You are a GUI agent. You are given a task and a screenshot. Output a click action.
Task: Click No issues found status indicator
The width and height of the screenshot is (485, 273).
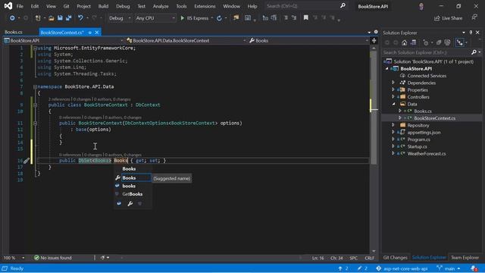click(x=53, y=258)
